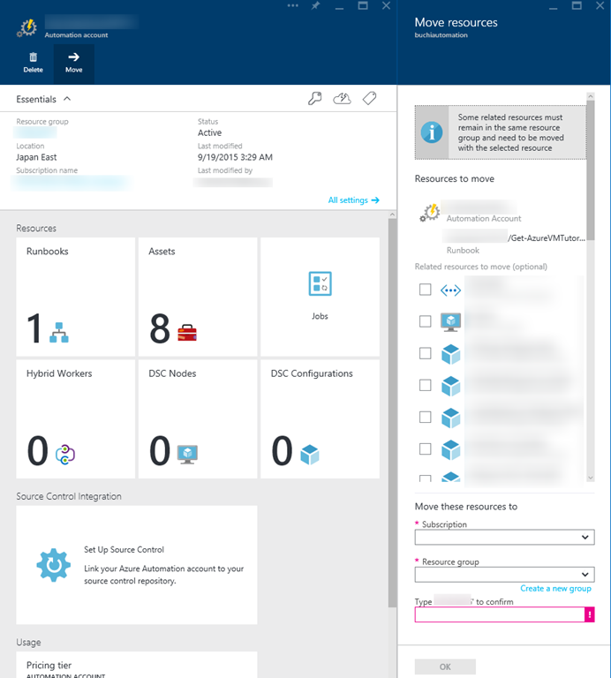Maximize the Move resources blade

[577, 5]
